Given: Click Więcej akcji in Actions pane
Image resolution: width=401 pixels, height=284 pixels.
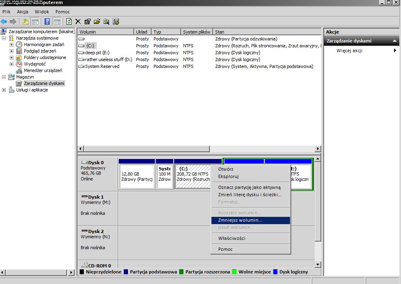Looking at the screenshot, I should pos(349,51).
